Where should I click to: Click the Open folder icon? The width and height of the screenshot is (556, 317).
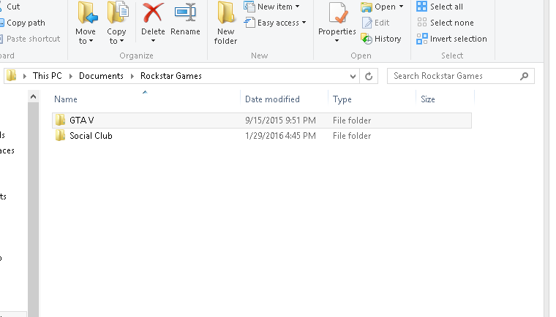coord(367,7)
